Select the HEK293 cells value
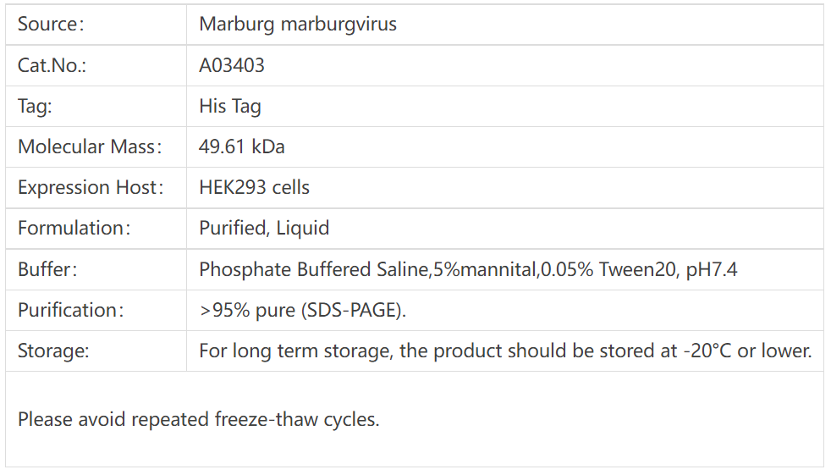 click(255, 188)
